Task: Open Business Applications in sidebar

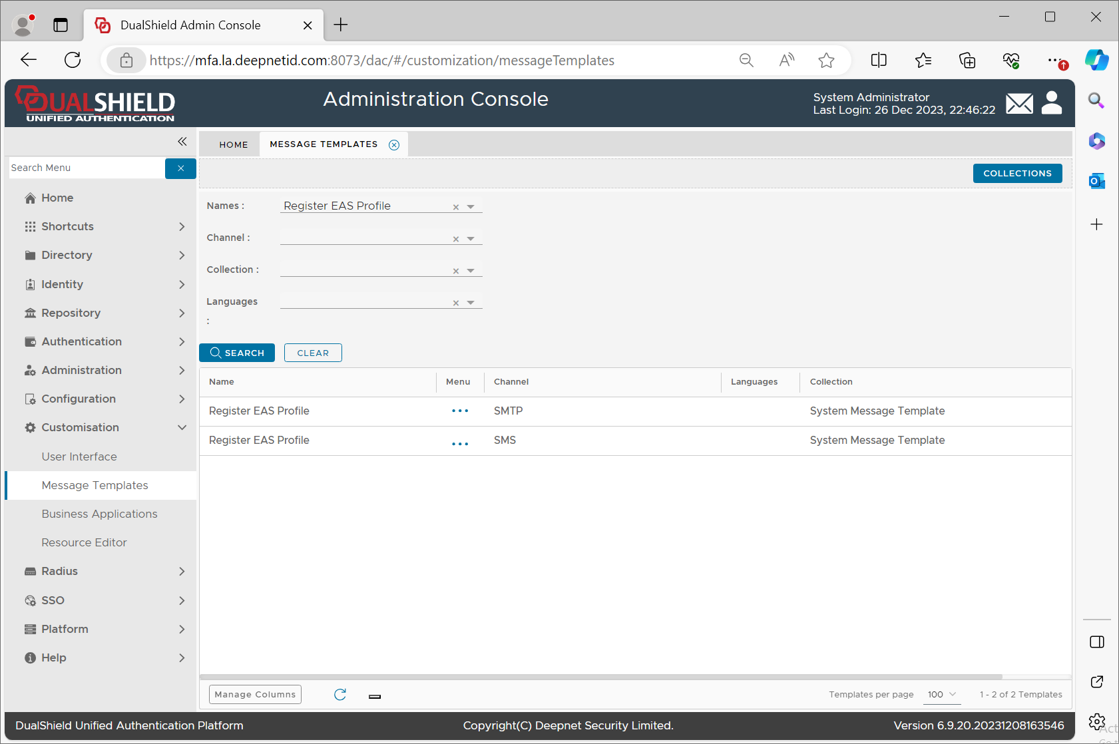Action: coord(99,514)
